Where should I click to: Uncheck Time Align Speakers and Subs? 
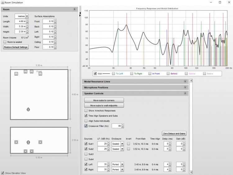point(86,116)
